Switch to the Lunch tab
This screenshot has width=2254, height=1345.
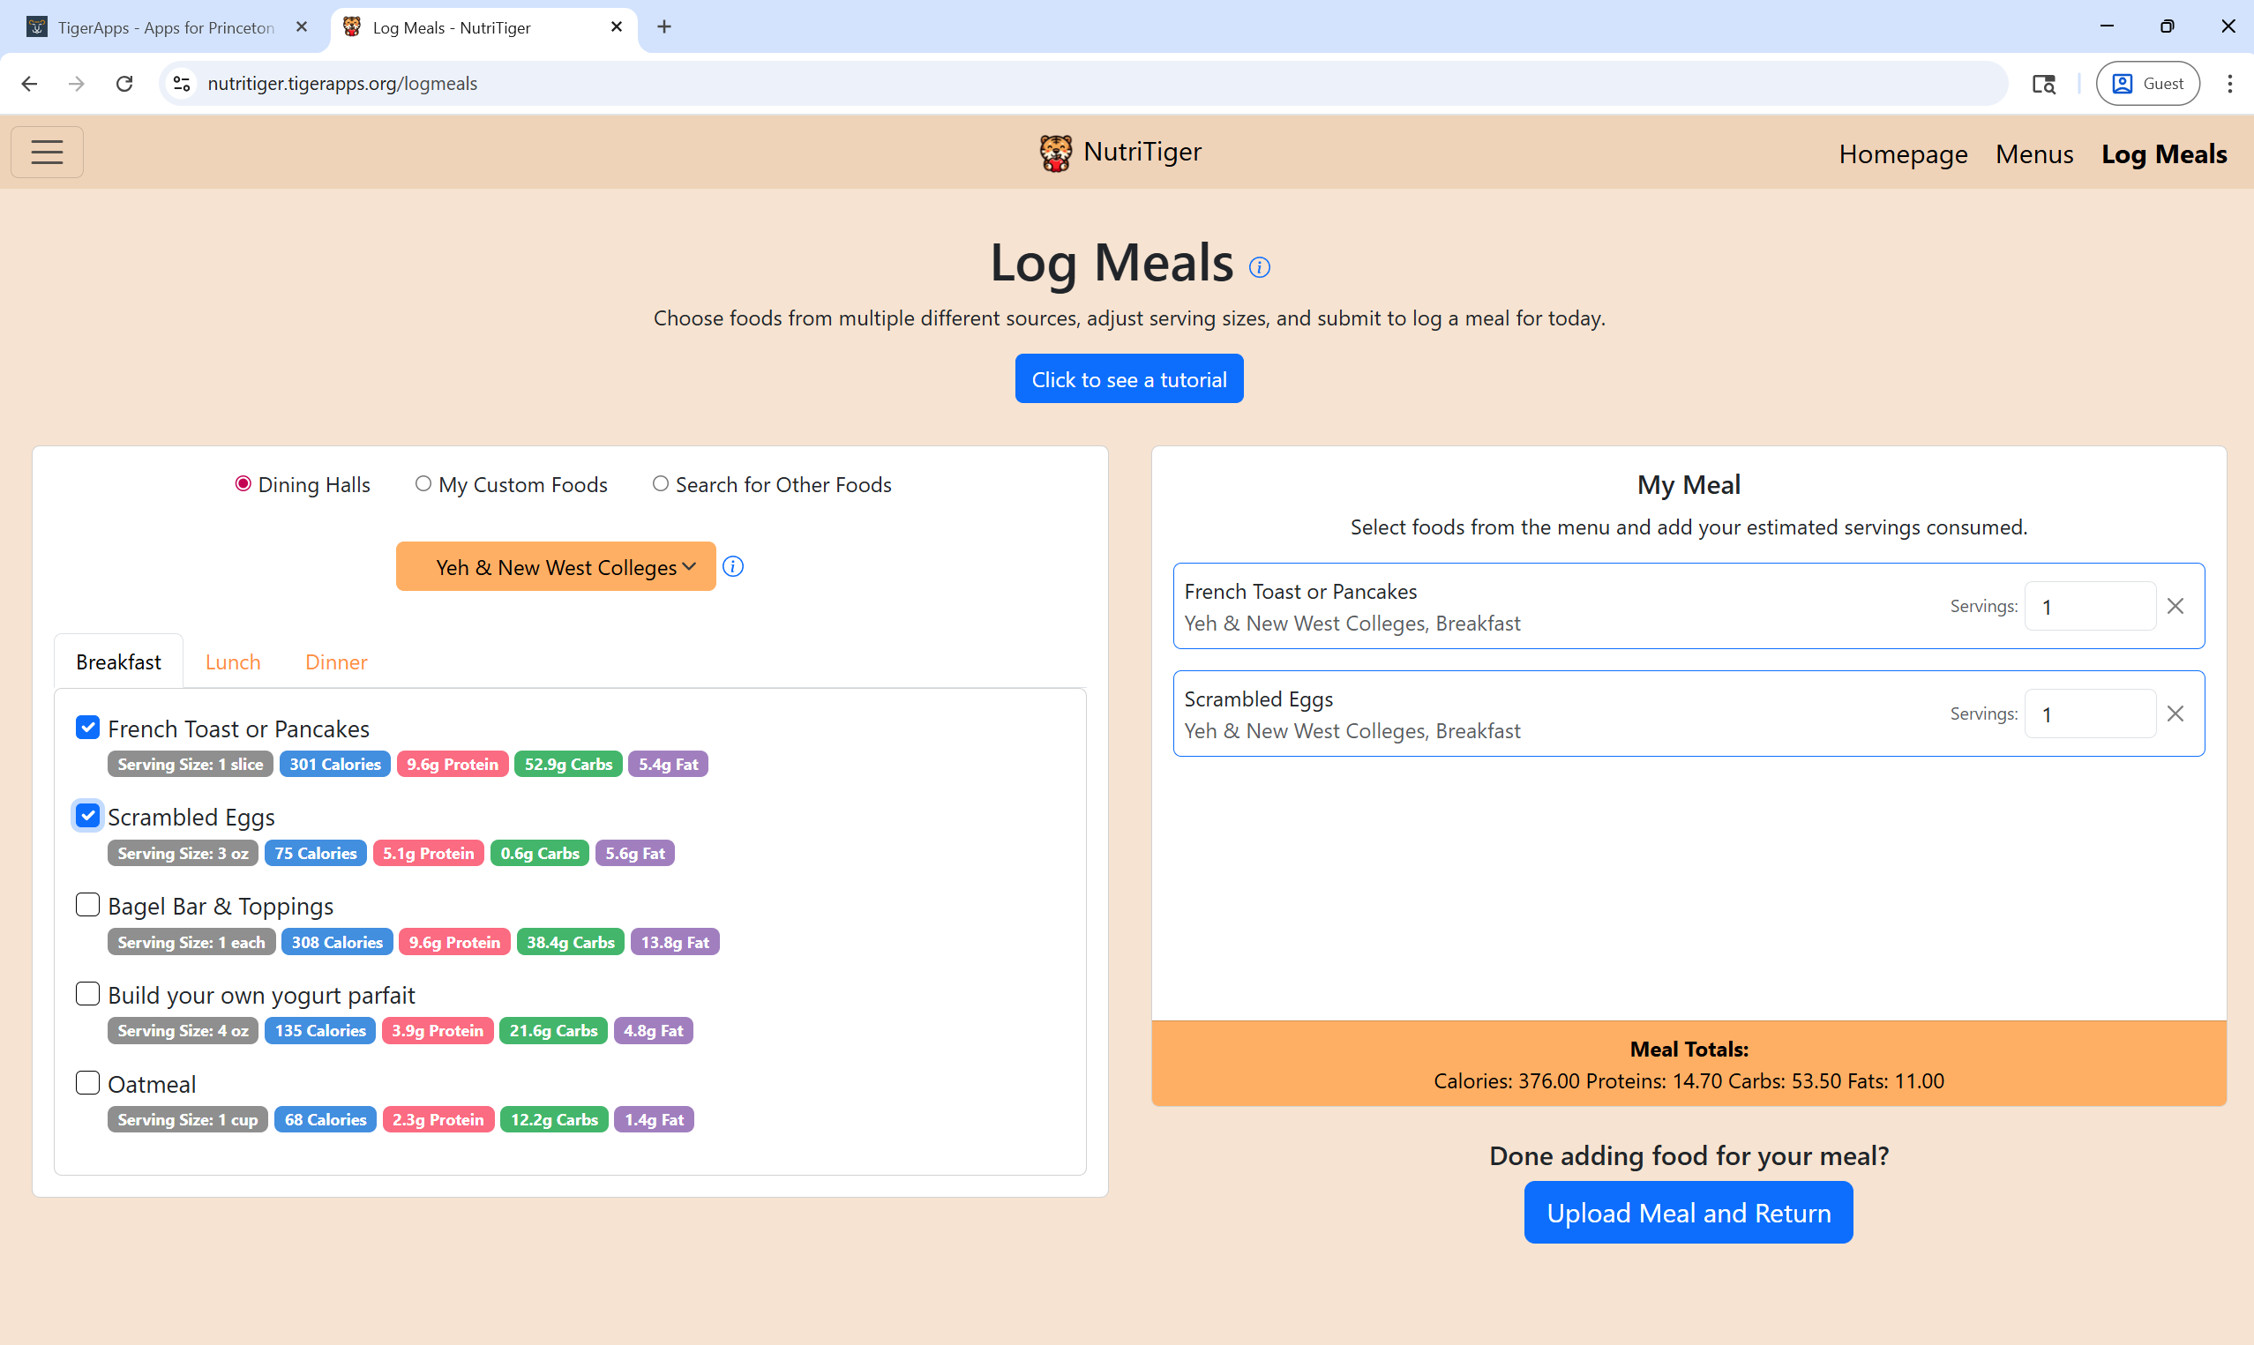pos(232,661)
